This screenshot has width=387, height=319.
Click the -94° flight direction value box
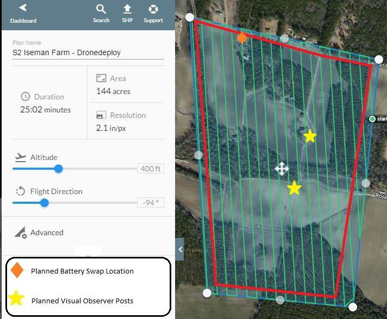pos(150,203)
